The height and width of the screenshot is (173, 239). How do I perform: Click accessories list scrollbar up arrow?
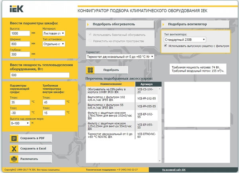pos(160,89)
